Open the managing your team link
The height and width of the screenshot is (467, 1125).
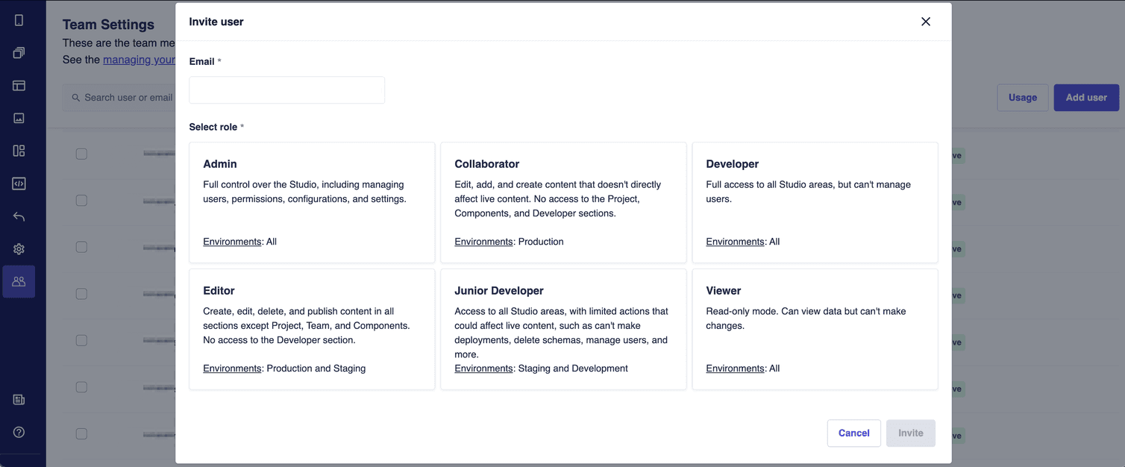pyautogui.click(x=140, y=59)
